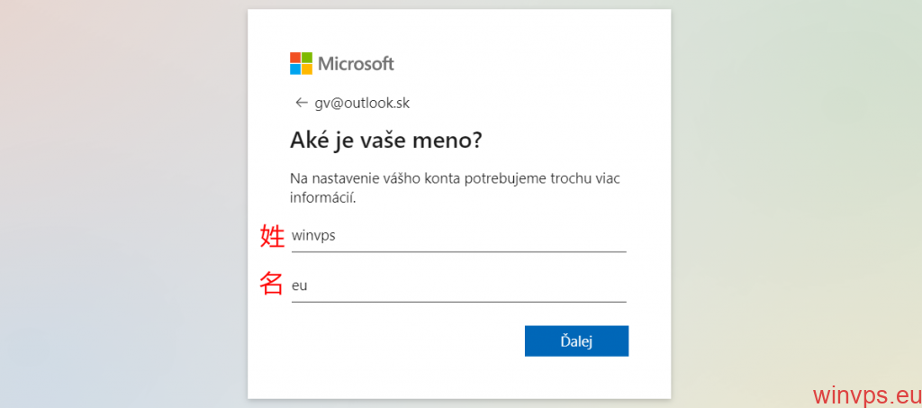Focus the first name field containing eu

458,286
